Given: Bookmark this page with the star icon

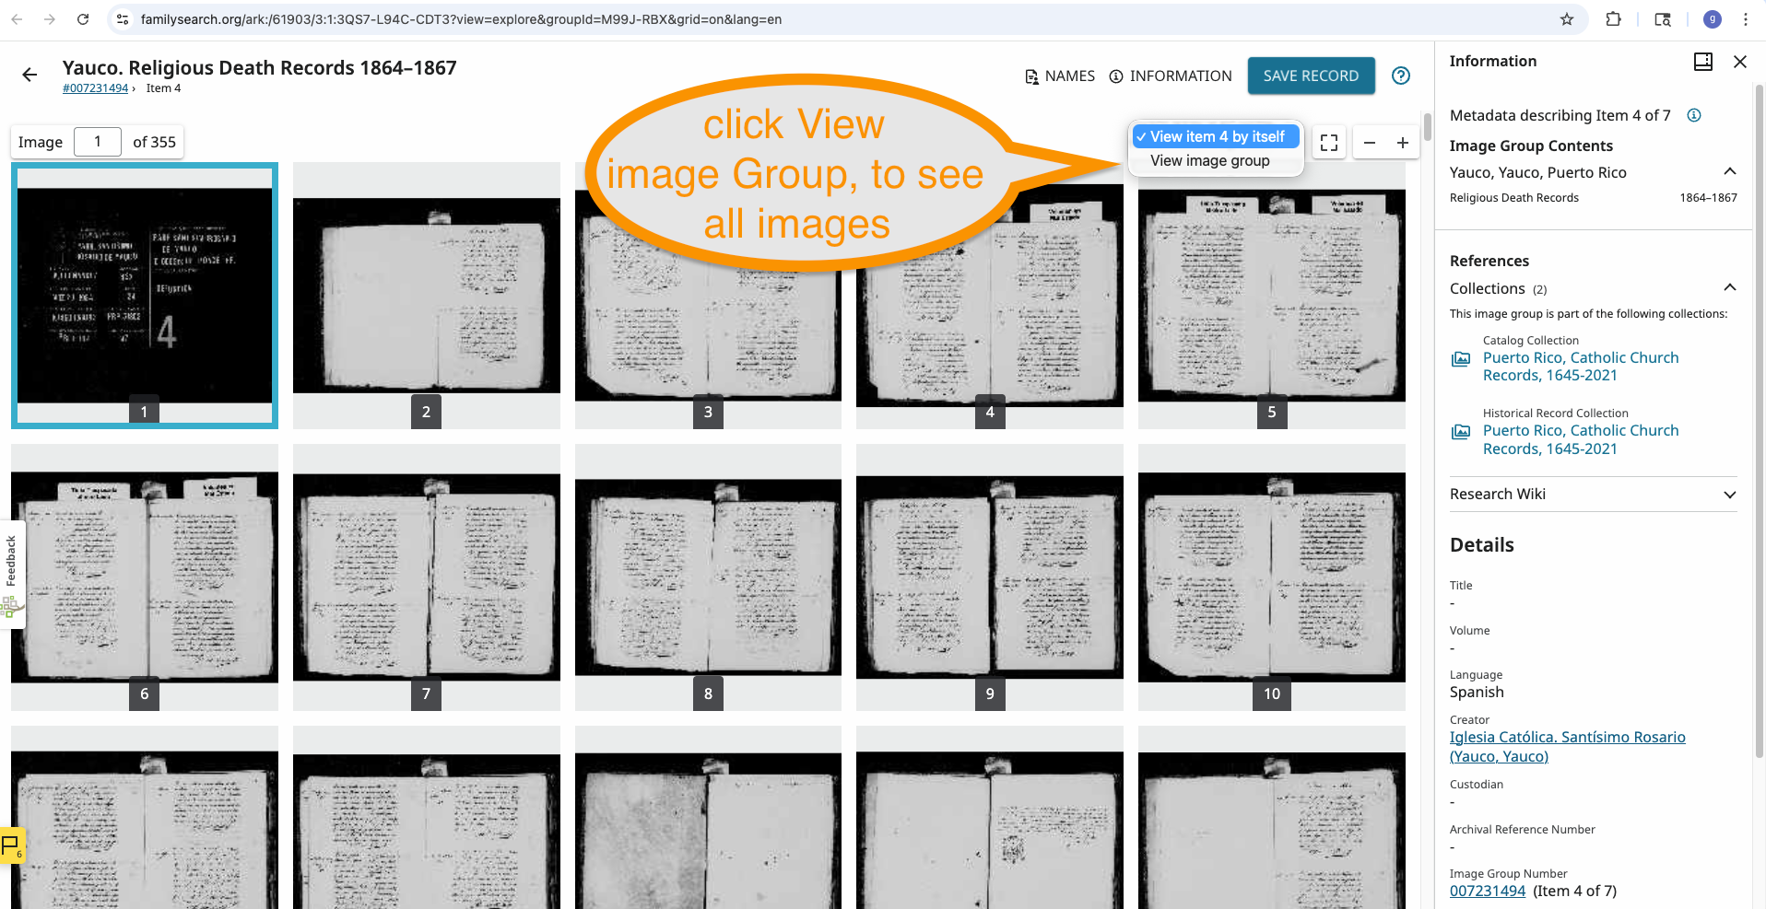Looking at the screenshot, I should [x=1567, y=19].
